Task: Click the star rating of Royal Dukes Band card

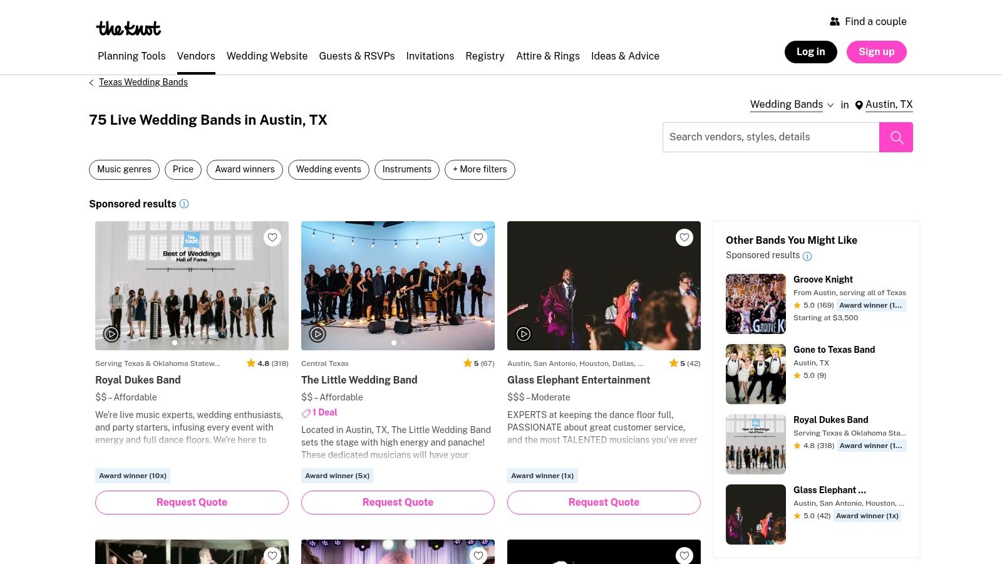Action: pos(267,363)
